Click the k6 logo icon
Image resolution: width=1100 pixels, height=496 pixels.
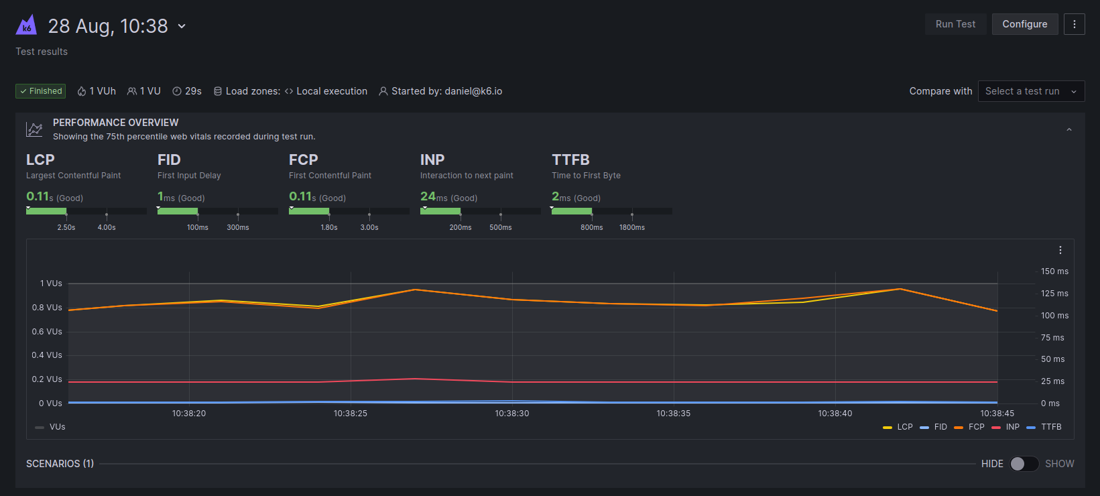pyautogui.click(x=26, y=25)
